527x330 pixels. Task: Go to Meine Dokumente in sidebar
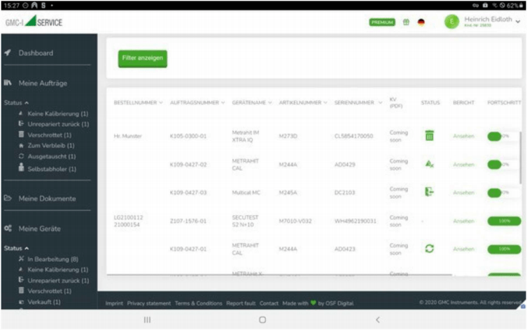[x=47, y=198]
